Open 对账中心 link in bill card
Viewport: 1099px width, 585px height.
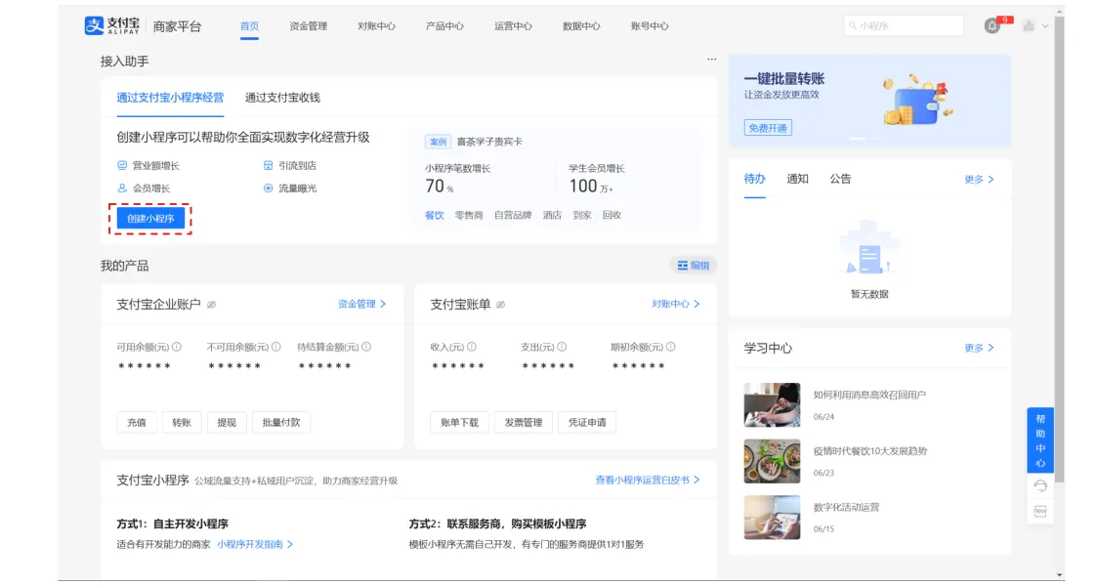coord(676,304)
